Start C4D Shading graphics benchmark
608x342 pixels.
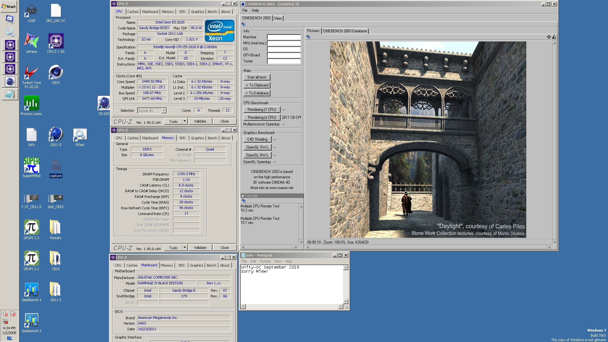click(x=257, y=139)
